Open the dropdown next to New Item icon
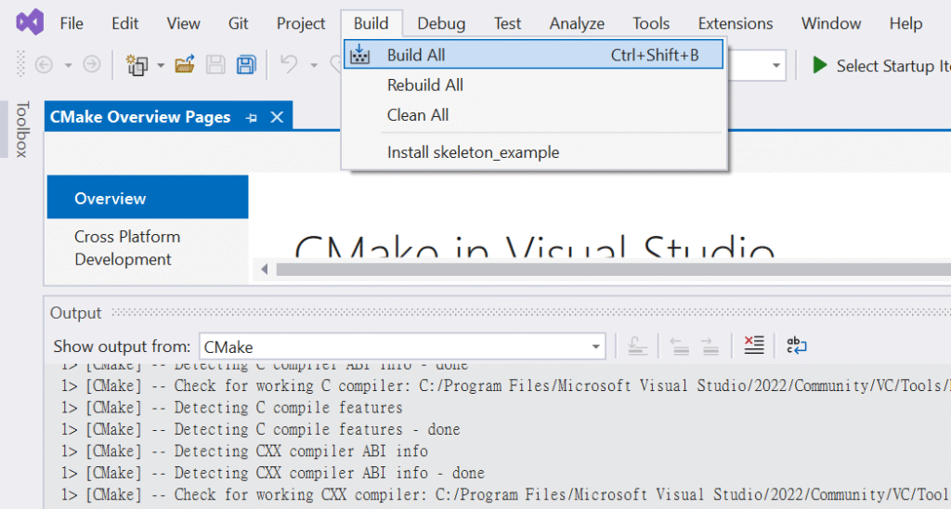Viewport: 951px width, 509px height. [161, 65]
